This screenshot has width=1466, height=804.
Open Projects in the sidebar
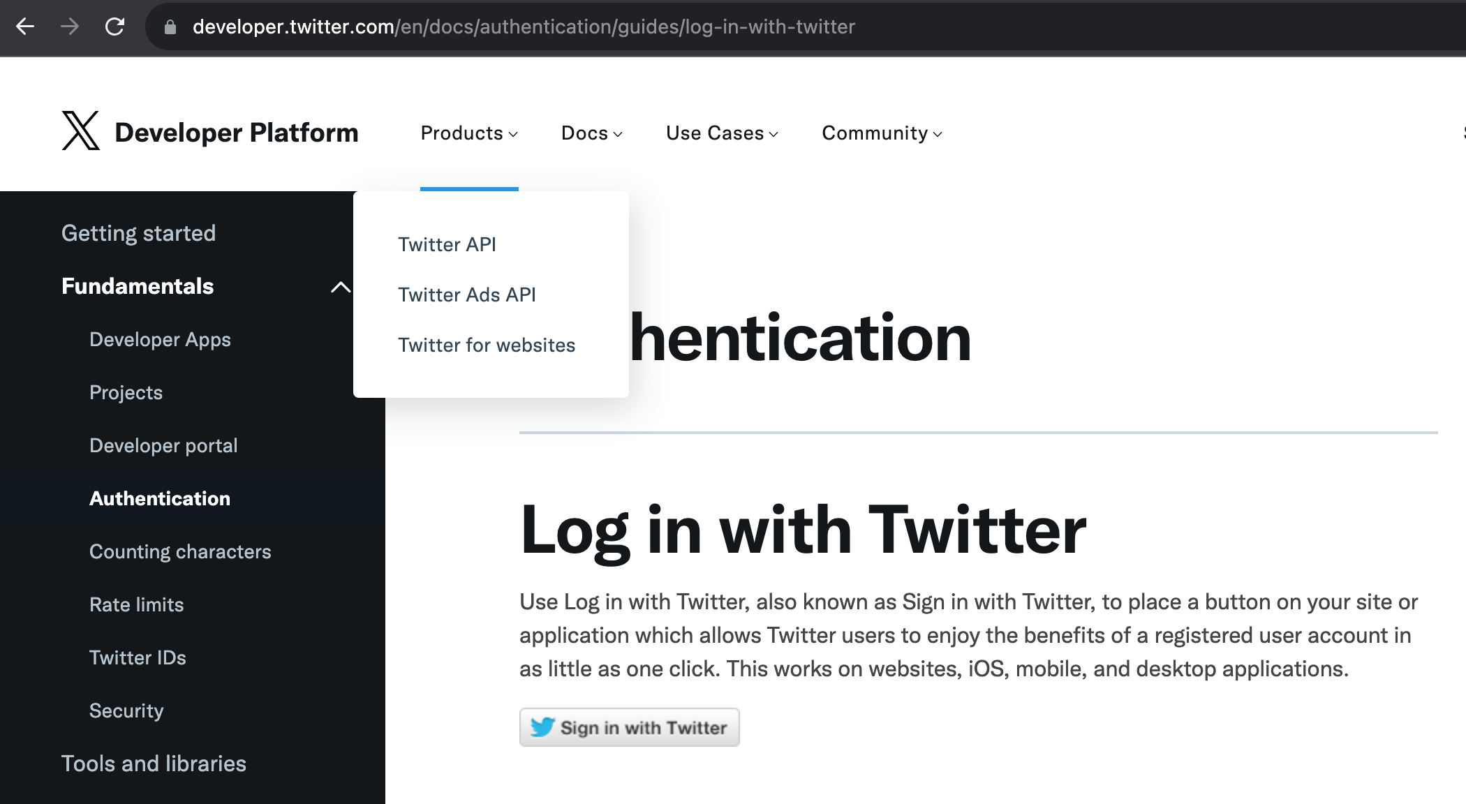126,392
